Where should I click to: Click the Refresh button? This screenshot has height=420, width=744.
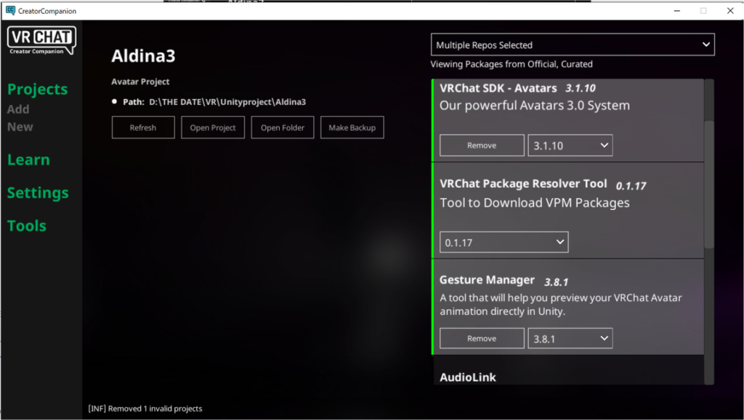click(x=143, y=128)
